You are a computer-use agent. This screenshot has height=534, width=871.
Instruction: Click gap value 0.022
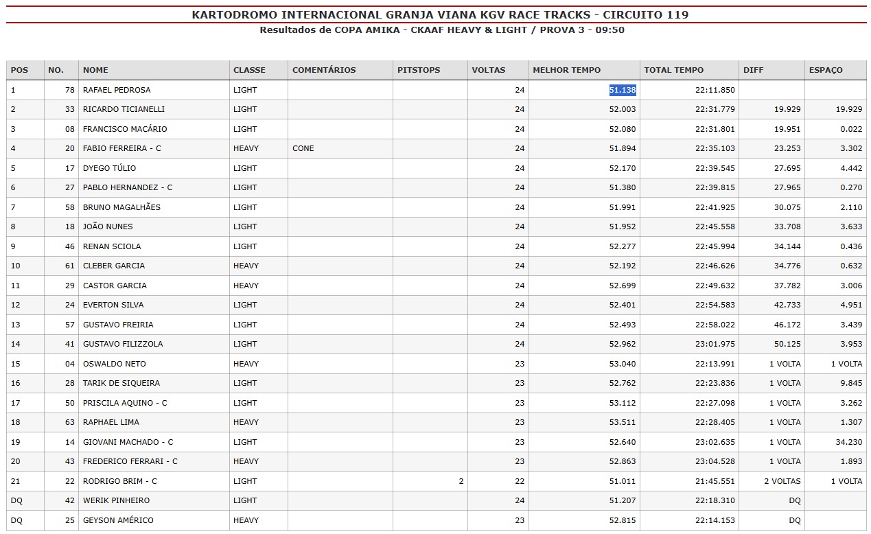[851, 129]
